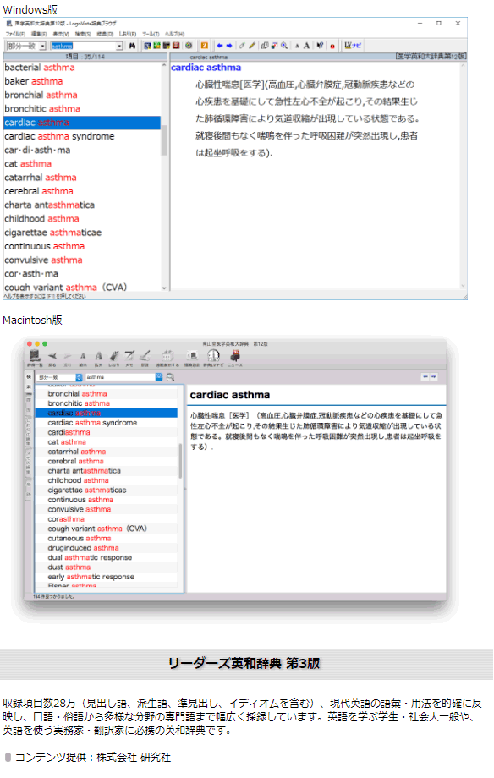This screenshot has height=778, width=494.
Task: Open 編集(E) menu in Windows window
Action: pyautogui.click(x=39, y=34)
